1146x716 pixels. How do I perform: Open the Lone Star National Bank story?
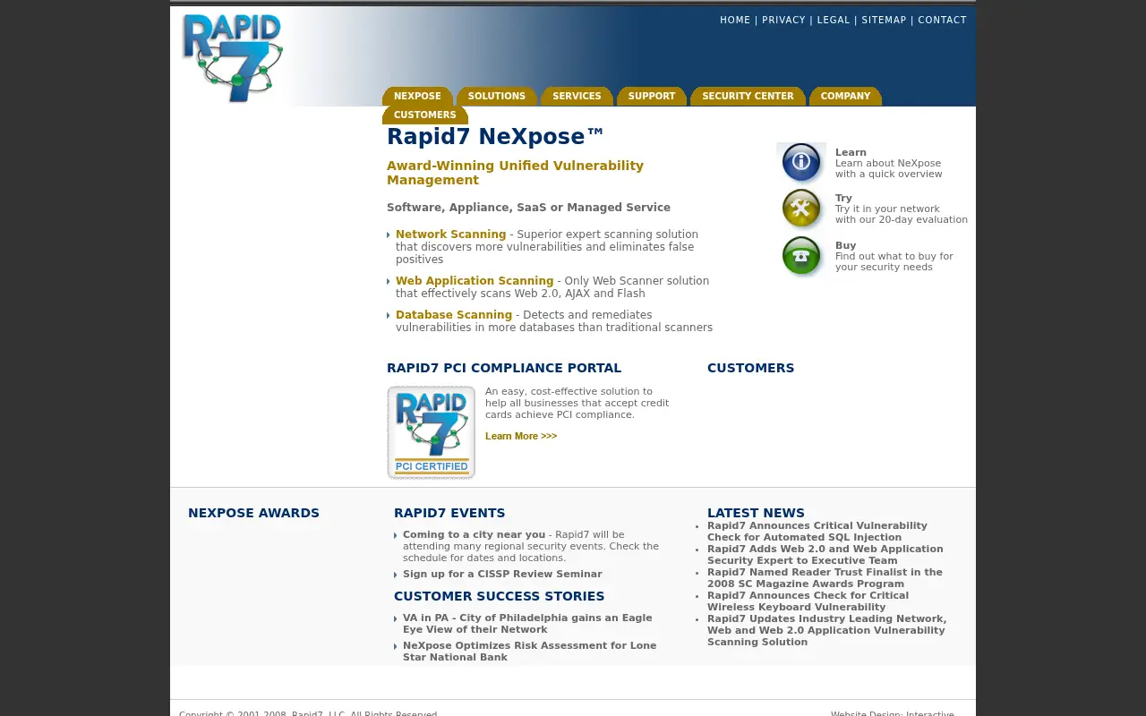529,652
